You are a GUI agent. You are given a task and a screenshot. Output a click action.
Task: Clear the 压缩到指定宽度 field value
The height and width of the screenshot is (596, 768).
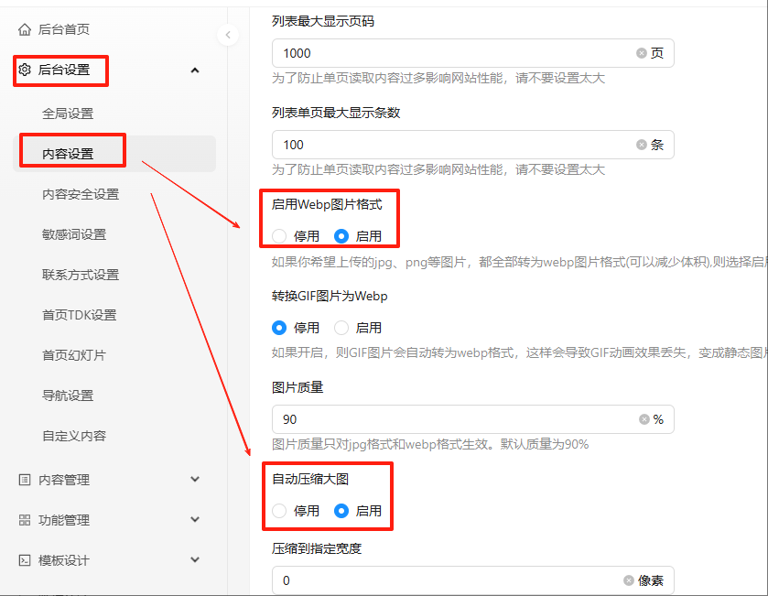click(x=629, y=580)
